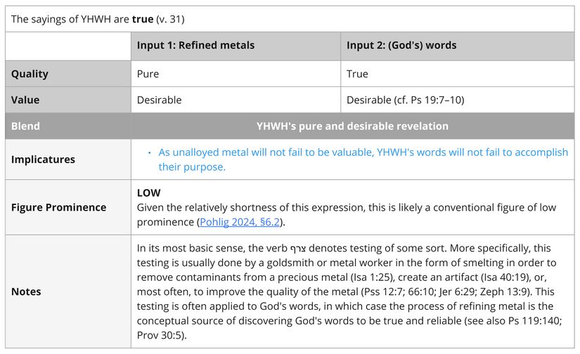Click the 'Pure' cell under Refined metals
The height and width of the screenshot is (354, 580).
point(148,74)
